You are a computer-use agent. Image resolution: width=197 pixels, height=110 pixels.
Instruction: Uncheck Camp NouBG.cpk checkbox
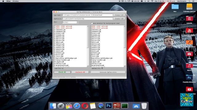(55, 60)
